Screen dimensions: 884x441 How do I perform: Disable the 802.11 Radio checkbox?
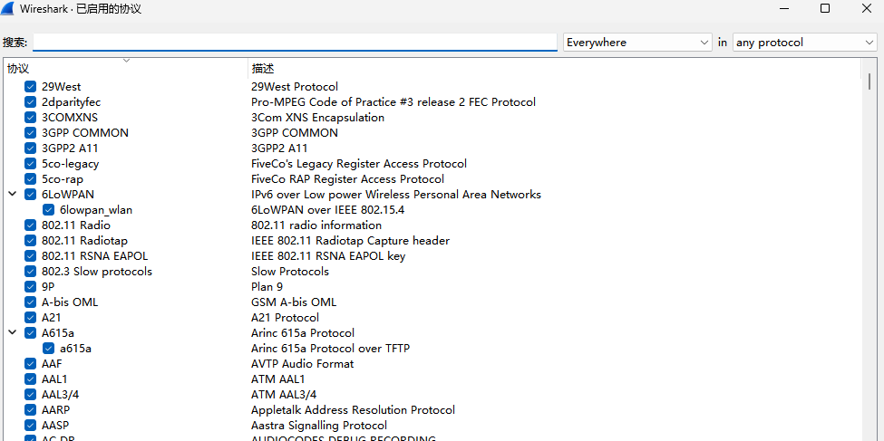click(x=31, y=225)
